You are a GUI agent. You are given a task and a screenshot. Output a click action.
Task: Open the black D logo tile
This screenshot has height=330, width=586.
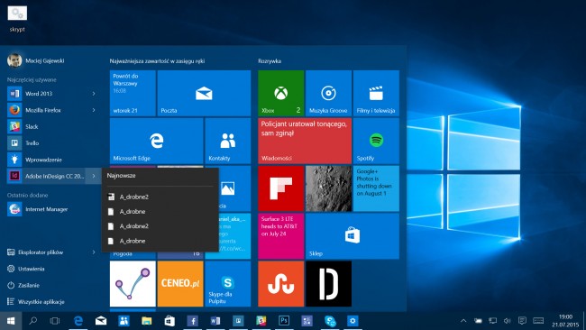(x=328, y=284)
